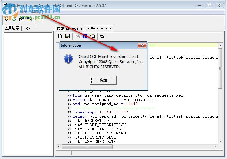Image resolution: width=227 pixels, height=159 pixels.
Task: Close the SQL Monitor main window
Action: pyautogui.click(x=219, y=6)
